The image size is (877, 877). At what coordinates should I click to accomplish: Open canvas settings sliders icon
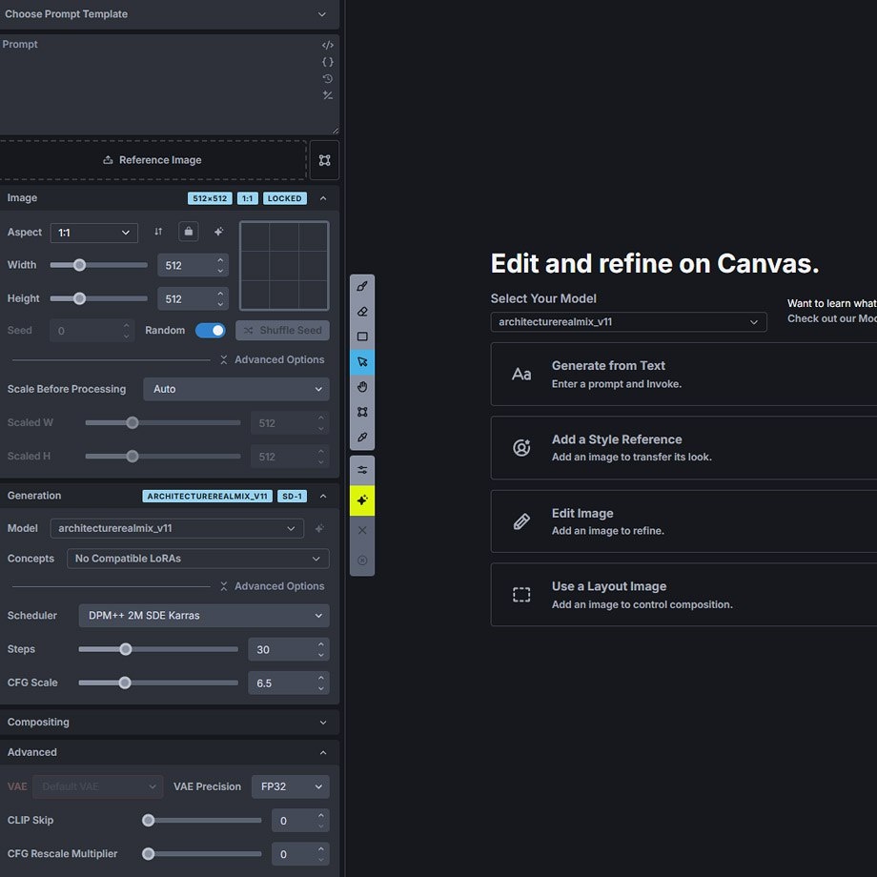click(362, 470)
